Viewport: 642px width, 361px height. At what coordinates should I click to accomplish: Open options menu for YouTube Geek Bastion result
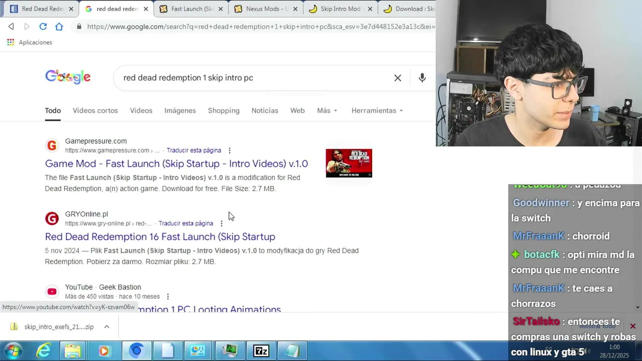click(x=168, y=297)
